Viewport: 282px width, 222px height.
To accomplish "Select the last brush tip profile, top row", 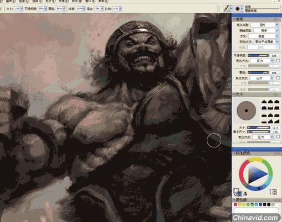I will pos(276,102).
